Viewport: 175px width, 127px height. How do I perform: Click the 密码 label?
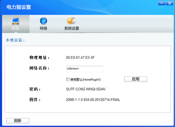(x=35, y=89)
